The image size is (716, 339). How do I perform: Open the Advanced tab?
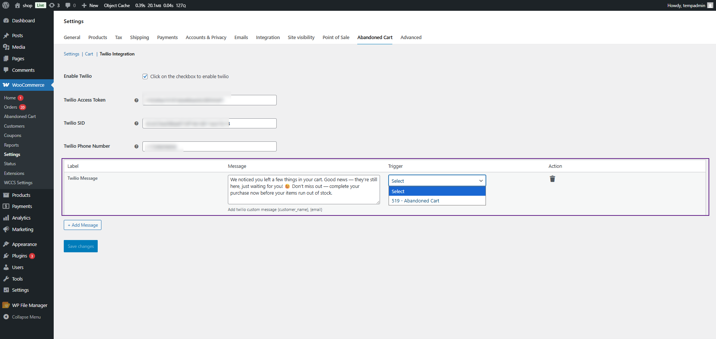[x=411, y=37]
